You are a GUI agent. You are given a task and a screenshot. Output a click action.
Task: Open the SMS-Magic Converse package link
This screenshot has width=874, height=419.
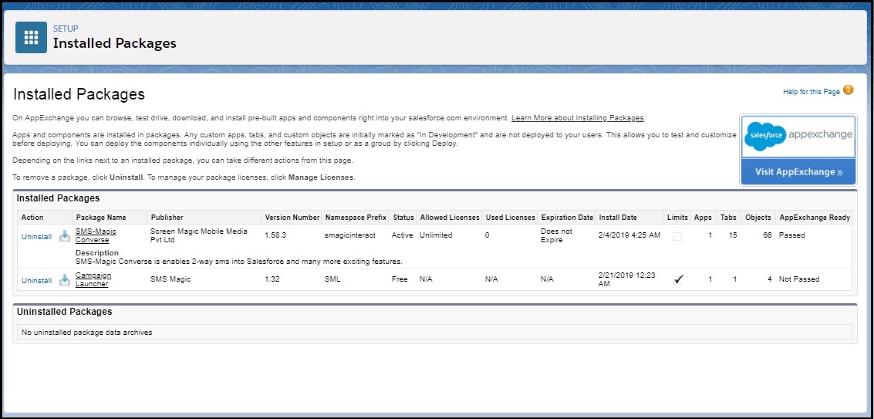[96, 235]
